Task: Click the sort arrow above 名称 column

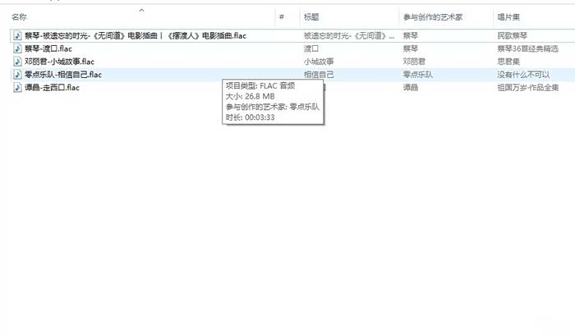Action: [x=141, y=10]
